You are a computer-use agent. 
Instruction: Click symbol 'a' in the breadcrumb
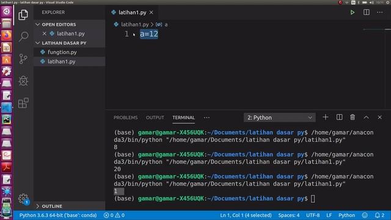pyautogui.click(x=166, y=24)
